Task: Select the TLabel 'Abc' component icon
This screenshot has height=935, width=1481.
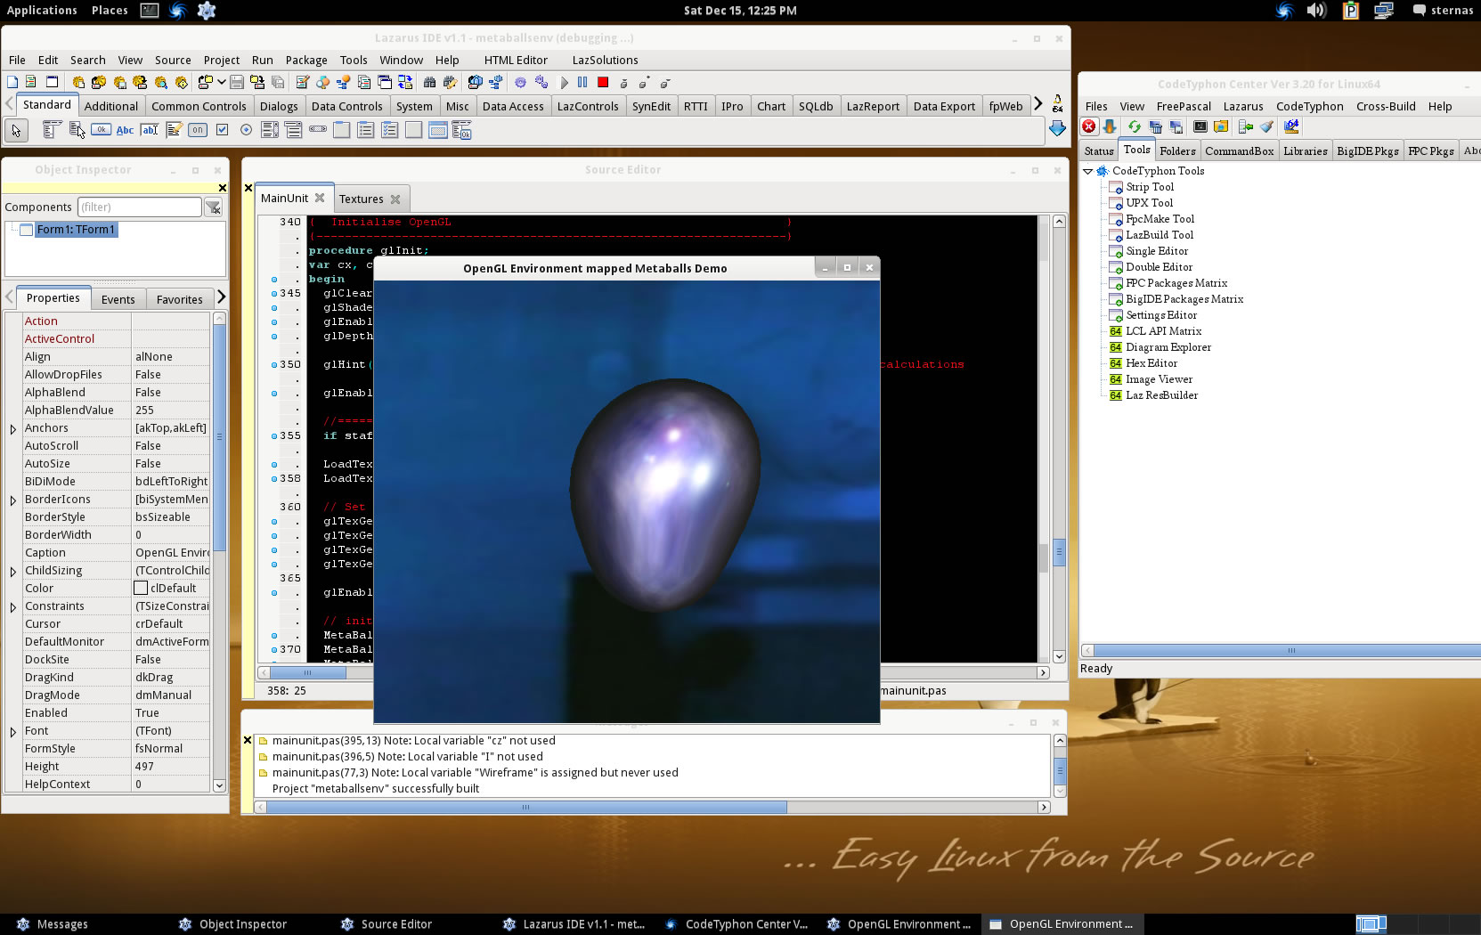Action: (x=126, y=130)
